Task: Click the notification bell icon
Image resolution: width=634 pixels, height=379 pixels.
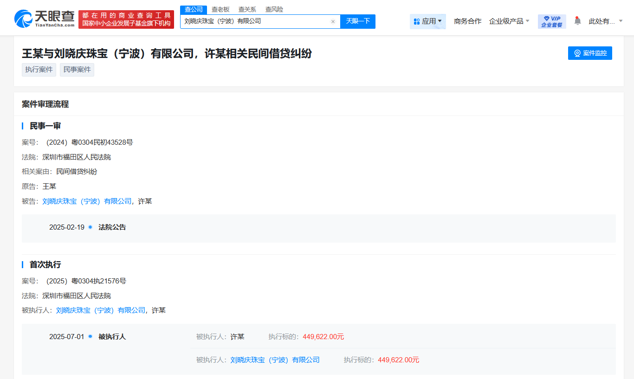Action: (x=577, y=21)
